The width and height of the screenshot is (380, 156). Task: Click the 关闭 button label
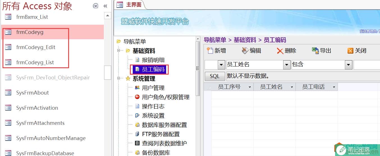point(361,51)
